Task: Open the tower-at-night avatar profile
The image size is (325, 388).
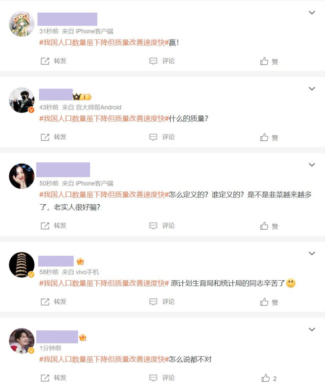Action: tap(22, 265)
